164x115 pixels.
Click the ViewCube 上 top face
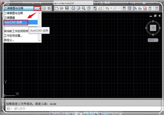pyautogui.click(x=153, y=28)
